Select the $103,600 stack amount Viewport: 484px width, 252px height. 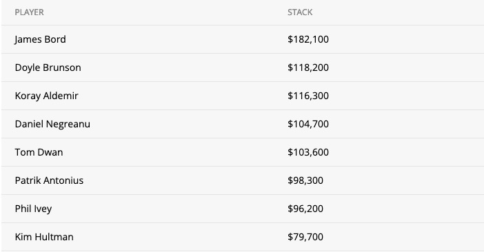pyautogui.click(x=308, y=152)
